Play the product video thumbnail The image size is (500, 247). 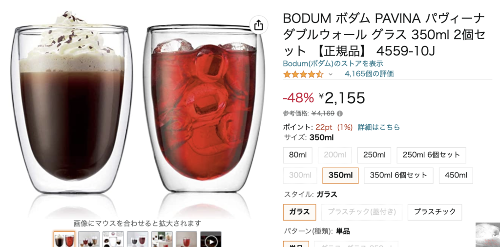point(211,240)
